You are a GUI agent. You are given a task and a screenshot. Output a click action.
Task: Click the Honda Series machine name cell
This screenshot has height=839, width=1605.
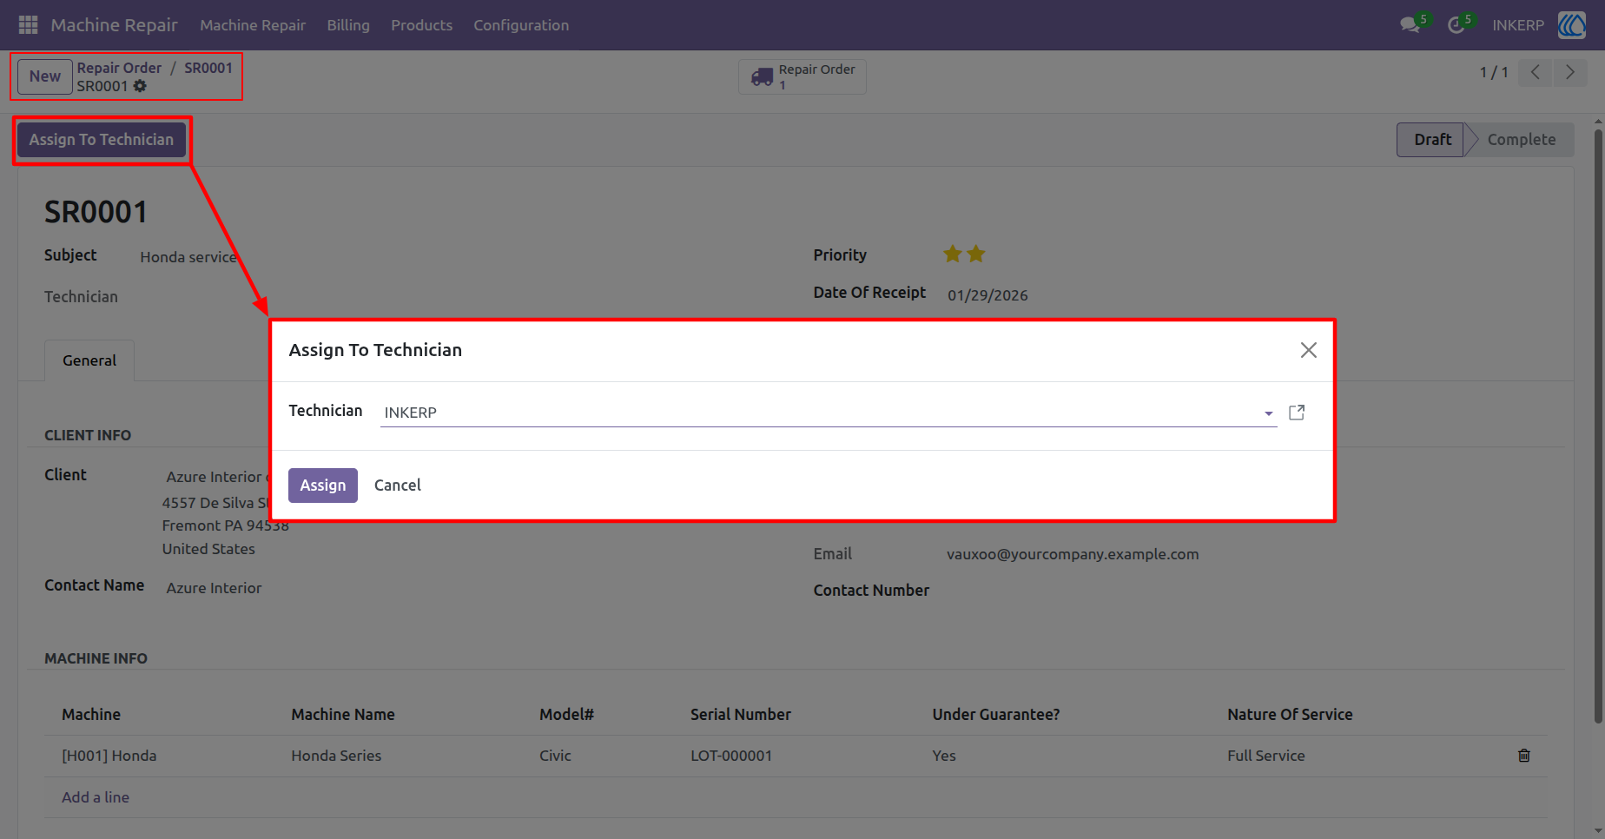pos(336,756)
